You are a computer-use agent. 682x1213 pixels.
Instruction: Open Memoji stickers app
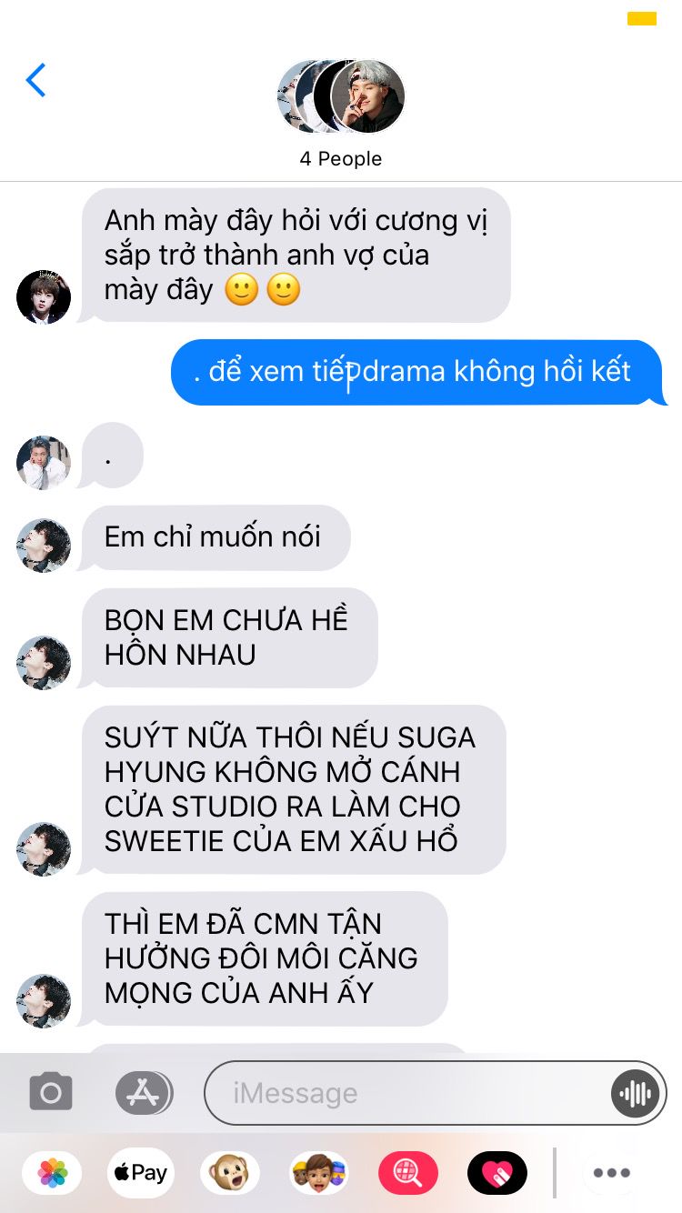point(319,1173)
